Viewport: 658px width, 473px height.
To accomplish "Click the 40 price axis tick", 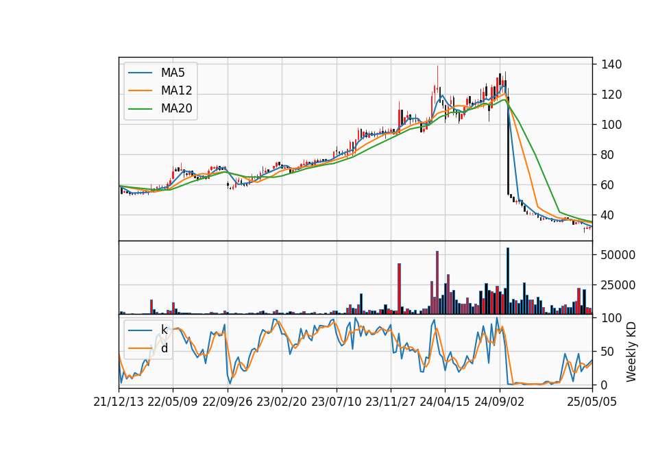I will click(x=608, y=215).
